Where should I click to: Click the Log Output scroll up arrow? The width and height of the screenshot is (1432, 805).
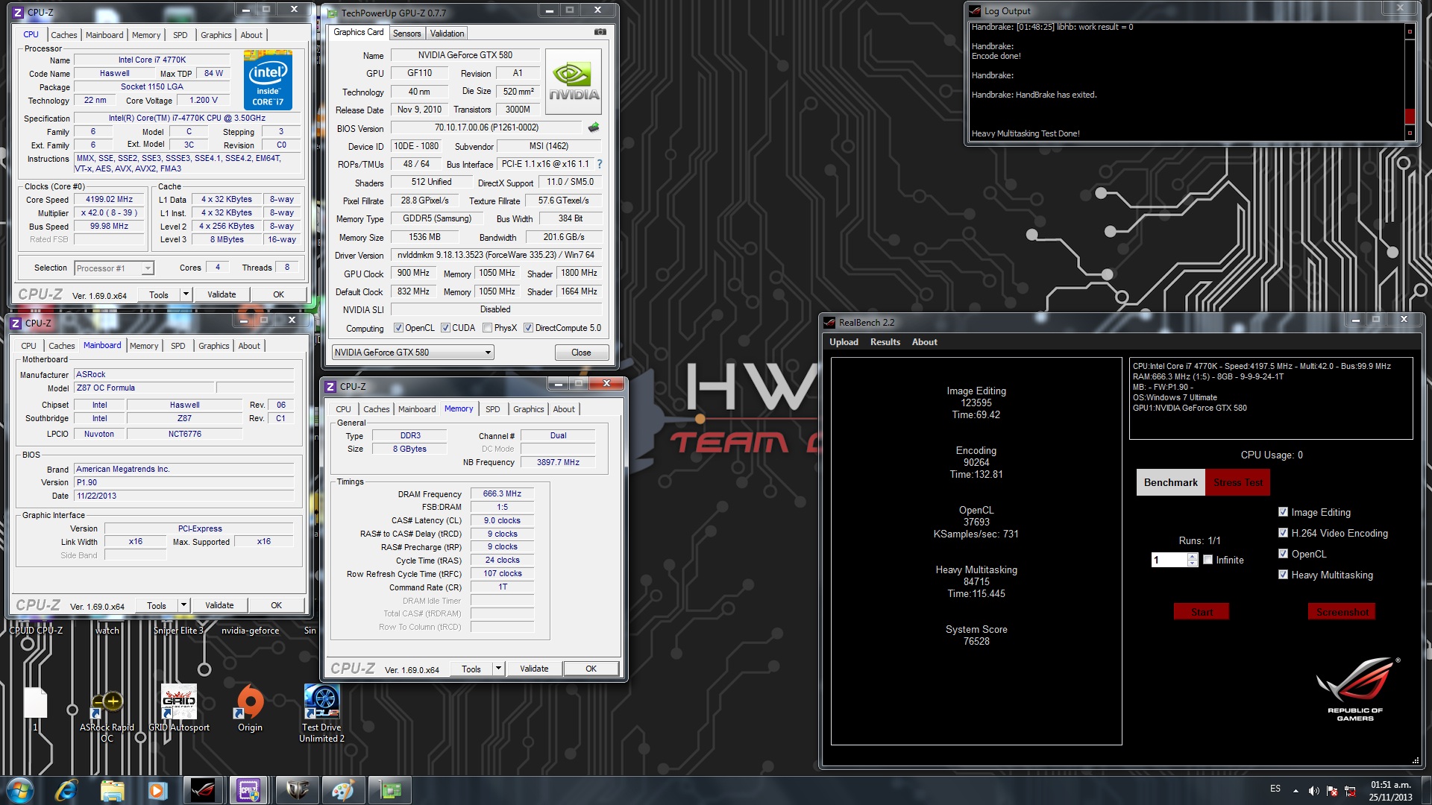[x=1410, y=31]
